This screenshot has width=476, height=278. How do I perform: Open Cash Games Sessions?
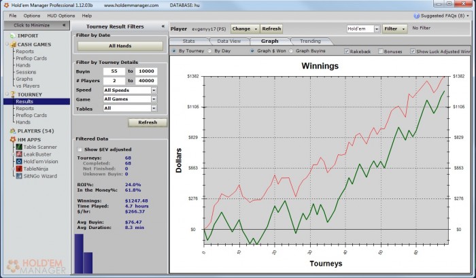coord(26,72)
